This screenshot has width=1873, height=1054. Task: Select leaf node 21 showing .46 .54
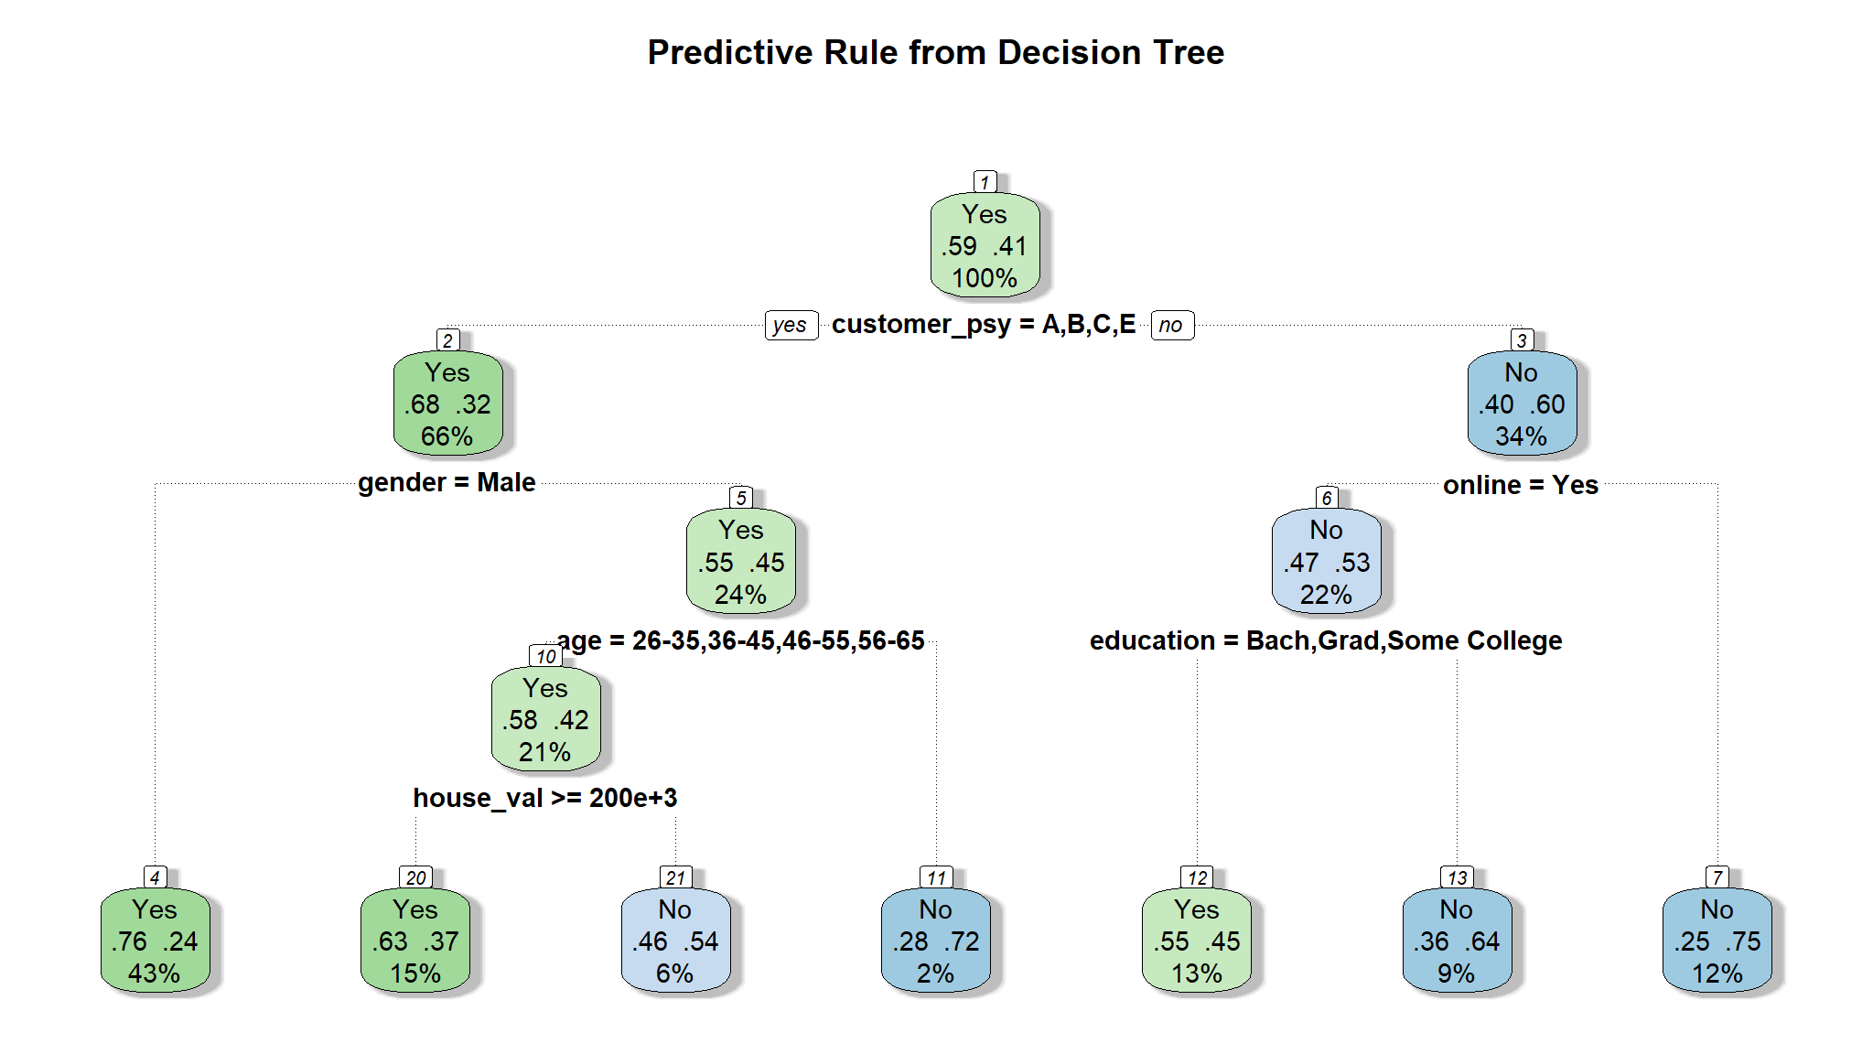click(x=675, y=941)
